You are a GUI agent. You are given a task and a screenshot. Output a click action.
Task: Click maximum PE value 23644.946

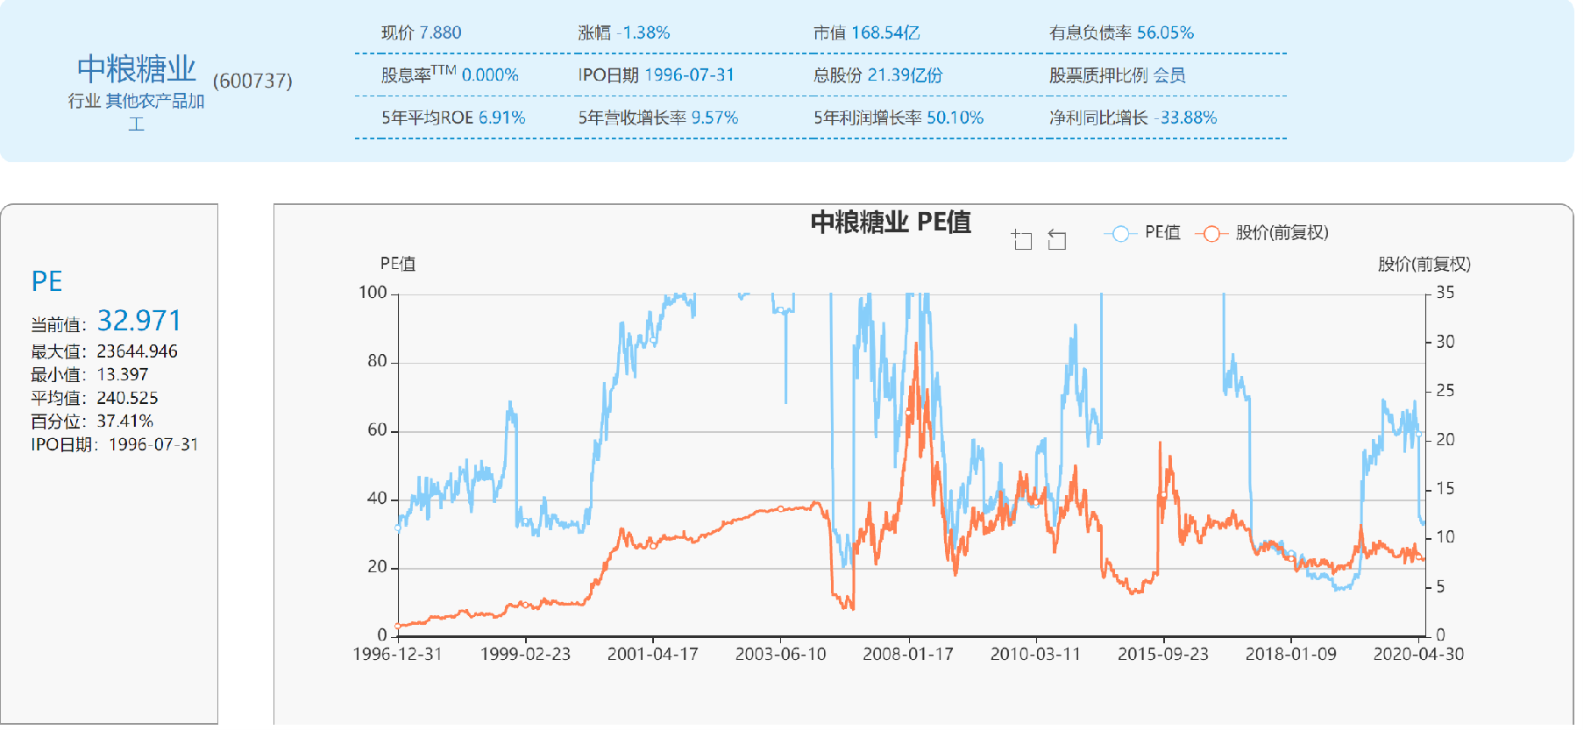[137, 351]
